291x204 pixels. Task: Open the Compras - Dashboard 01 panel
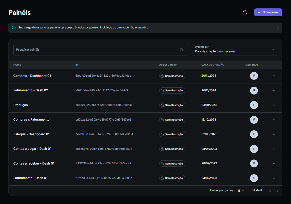tap(32, 76)
